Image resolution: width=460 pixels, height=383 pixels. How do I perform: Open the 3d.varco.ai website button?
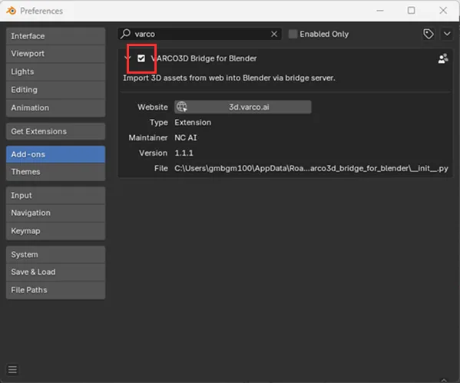pos(243,107)
